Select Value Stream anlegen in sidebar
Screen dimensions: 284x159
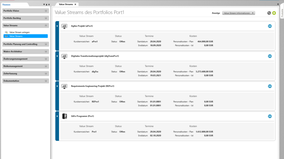click(19, 32)
